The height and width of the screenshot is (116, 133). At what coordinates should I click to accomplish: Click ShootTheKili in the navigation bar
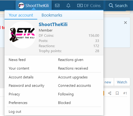[34, 6]
